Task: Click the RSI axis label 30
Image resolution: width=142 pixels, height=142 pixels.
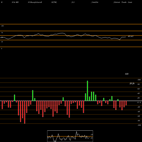Action: pos(2,42)
